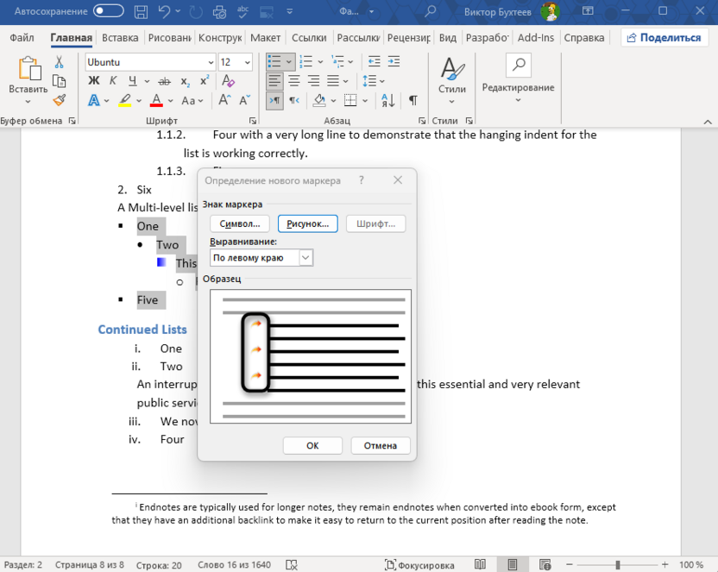The height and width of the screenshot is (572, 718).
Task: Toggle left-to-right text direction
Action: [x=274, y=100]
